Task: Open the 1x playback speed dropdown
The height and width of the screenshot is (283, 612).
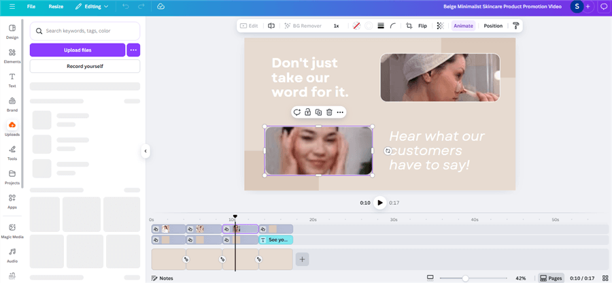Action: (336, 26)
